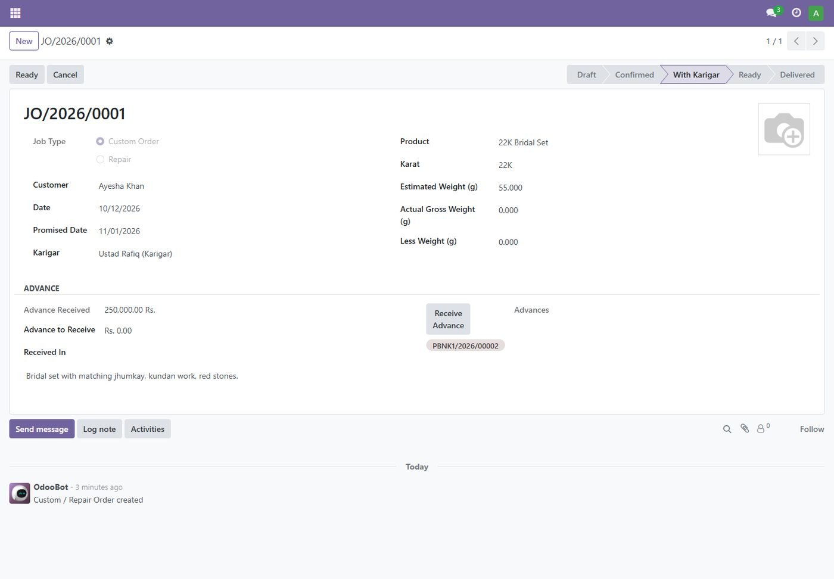Click the Receive Advance button
Viewport: 834px width, 579px height.
pyautogui.click(x=448, y=319)
